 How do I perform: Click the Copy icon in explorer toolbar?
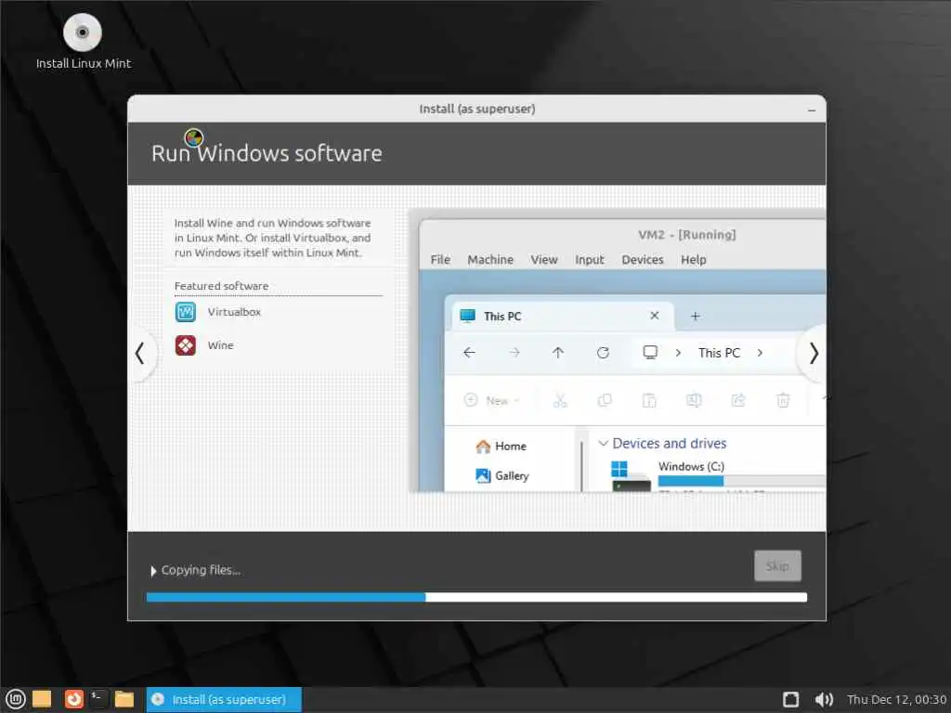[x=605, y=400]
